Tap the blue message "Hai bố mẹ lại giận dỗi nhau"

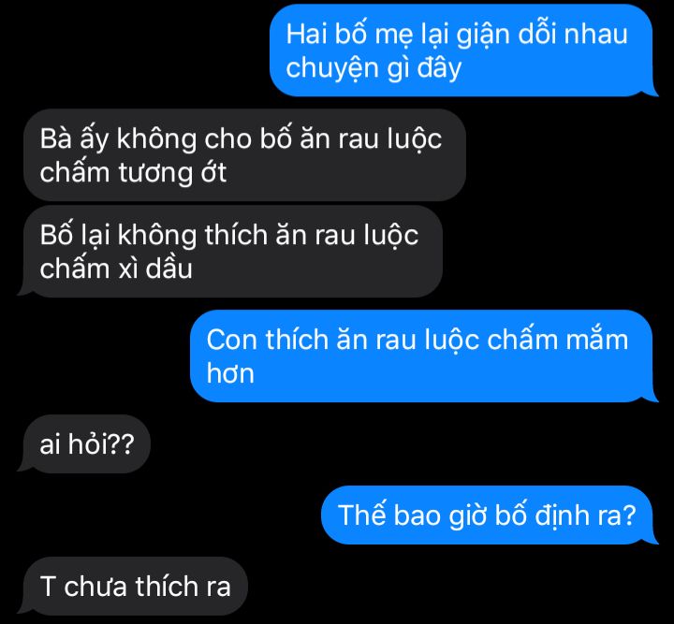pyautogui.click(x=462, y=51)
